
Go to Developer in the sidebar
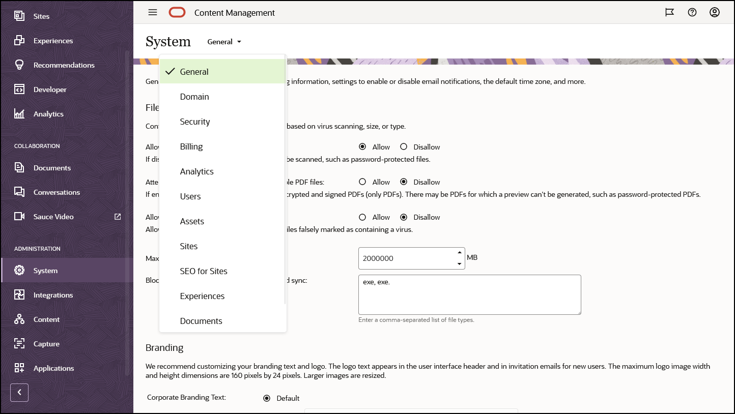(x=50, y=90)
